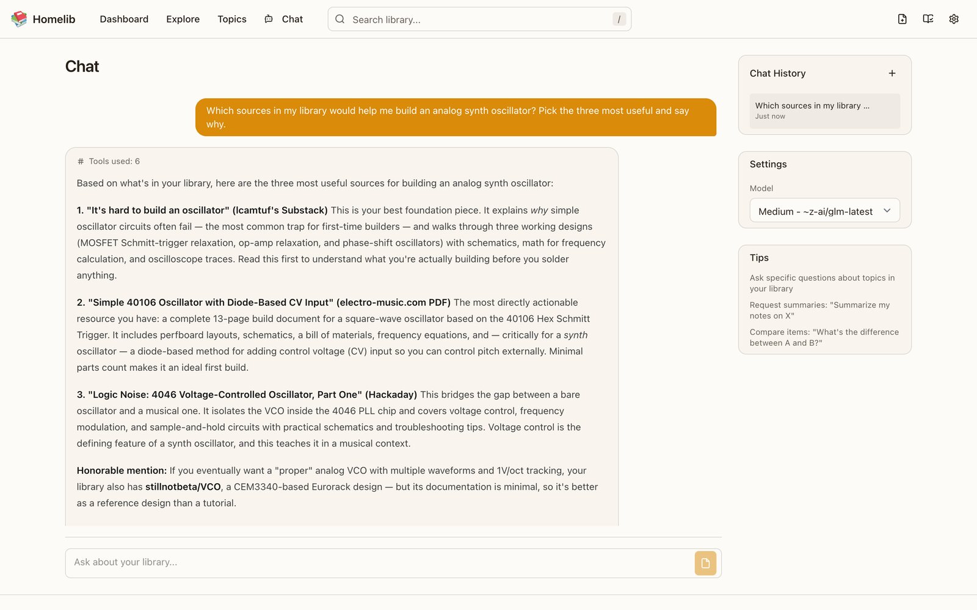
Task: Click the slash shortcut badge in search
Action: click(619, 19)
